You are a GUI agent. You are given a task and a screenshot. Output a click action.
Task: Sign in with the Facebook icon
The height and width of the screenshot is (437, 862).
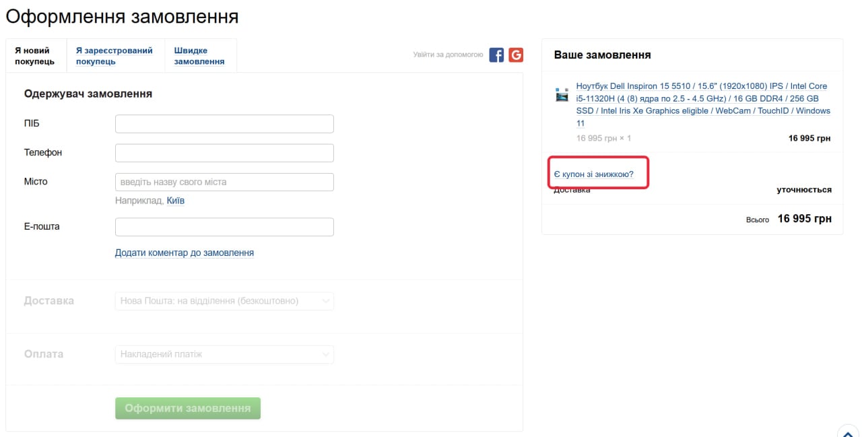(x=496, y=55)
